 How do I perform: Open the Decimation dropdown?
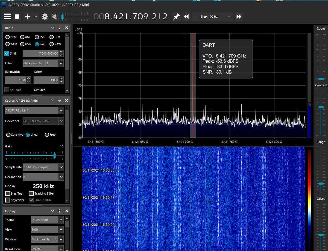pyautogui.click(x=43, y=177)
